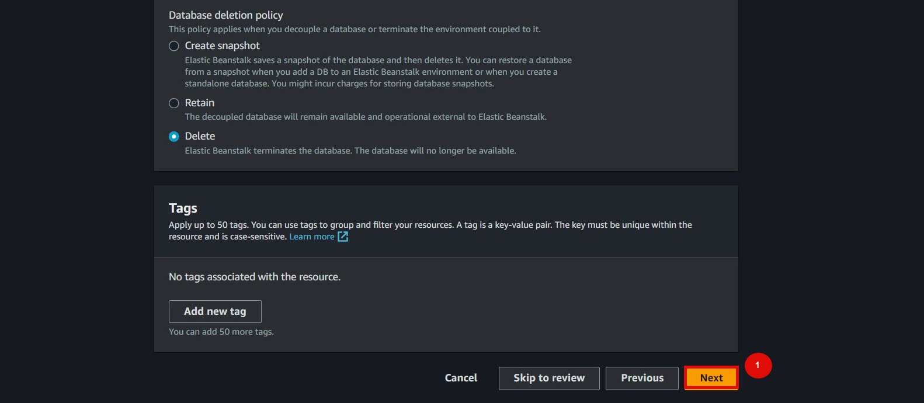
Task: Select the Create snapshot radio button
Action: (x=174, y=46)
